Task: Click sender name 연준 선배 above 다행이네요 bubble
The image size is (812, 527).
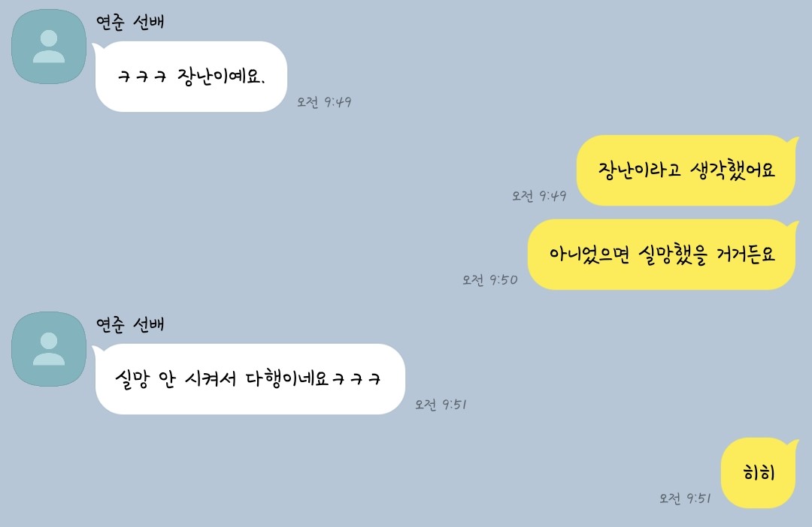Action: click(x=130, y=325)
